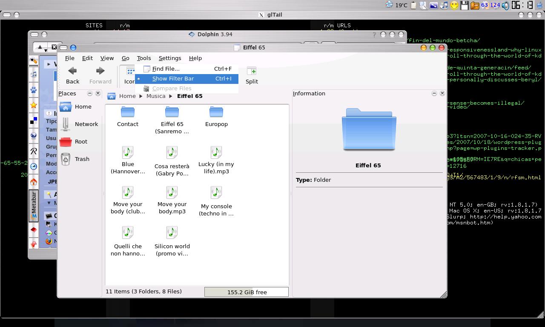The width and height of the screenshot is (545, 327).
Task: Click the Split view toolbar icon
Action: point(252,75)
